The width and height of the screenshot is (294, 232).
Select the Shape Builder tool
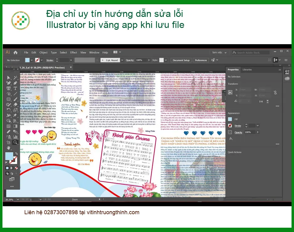(x=9, y=121)
